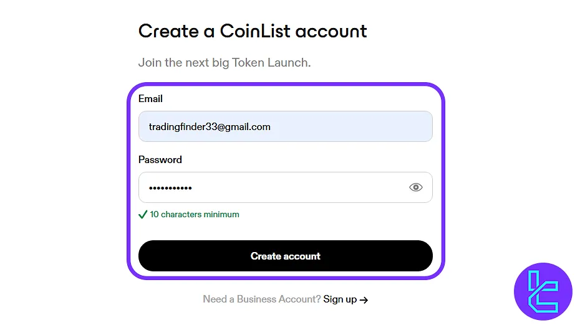Click the 'Create a CoinList account' heading
580x328 pixels.
253,31
